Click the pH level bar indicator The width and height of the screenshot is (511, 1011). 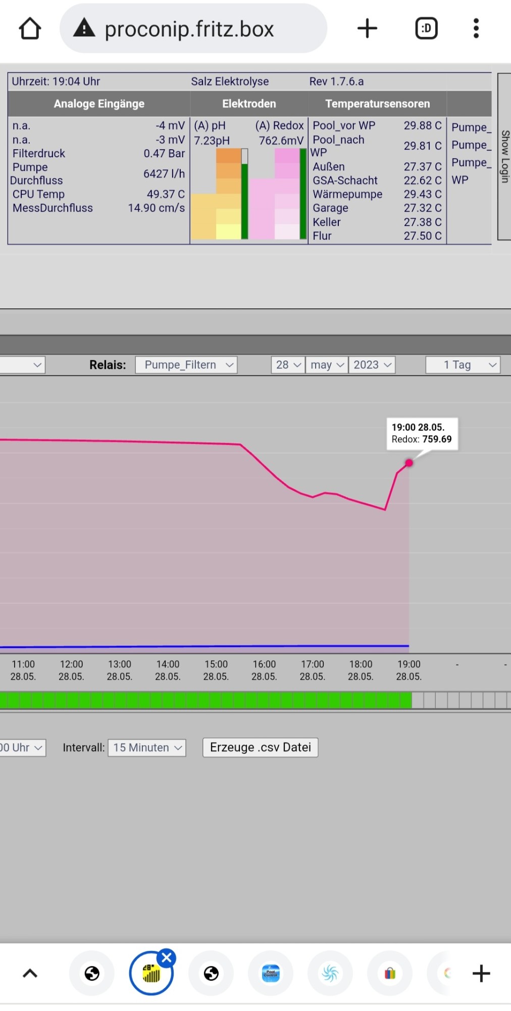point(244,194)
